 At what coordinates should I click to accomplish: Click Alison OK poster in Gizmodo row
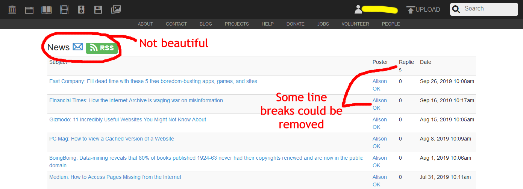pyautogui.click(x=380, y=123)
